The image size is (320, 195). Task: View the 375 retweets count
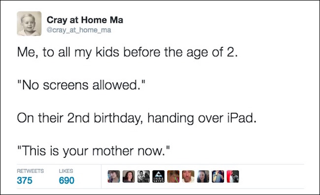click(x=25, y=181)
